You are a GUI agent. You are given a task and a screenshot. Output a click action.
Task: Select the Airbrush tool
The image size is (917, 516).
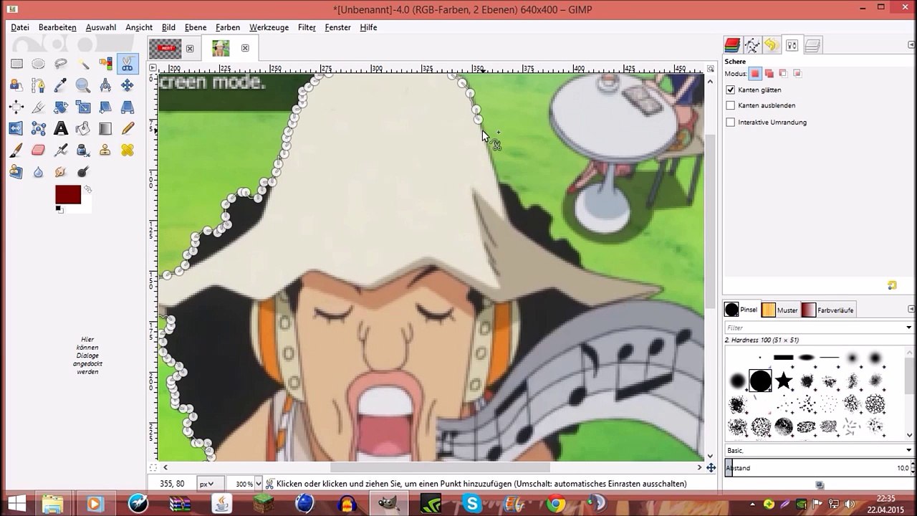pyautogui.click(x=61, y=150)
